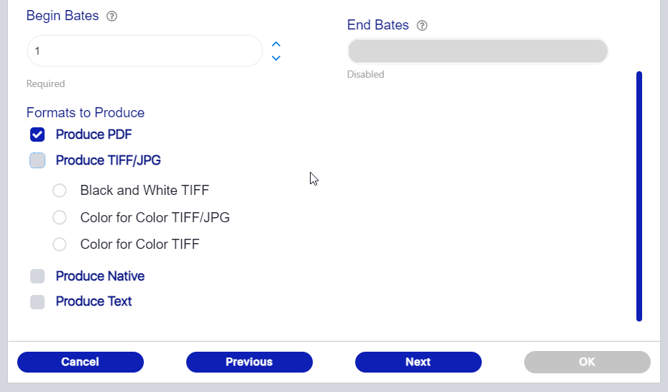Screen dimensions: 668x392
Task: Go back with the Previous button
Action: 250,362
